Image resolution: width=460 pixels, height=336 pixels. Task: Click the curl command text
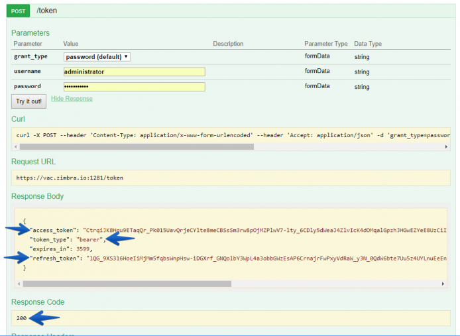coord(233,135)
